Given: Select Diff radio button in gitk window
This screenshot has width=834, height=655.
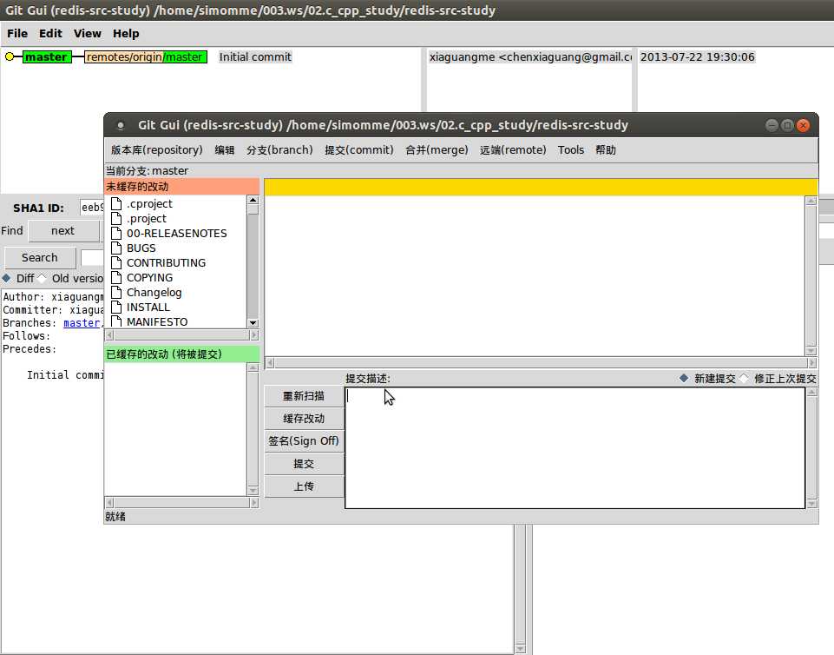Looking at the screenshot, I should (6, 278).
